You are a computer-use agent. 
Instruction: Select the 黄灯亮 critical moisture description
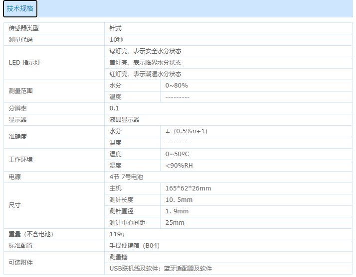tap(145, 63)
